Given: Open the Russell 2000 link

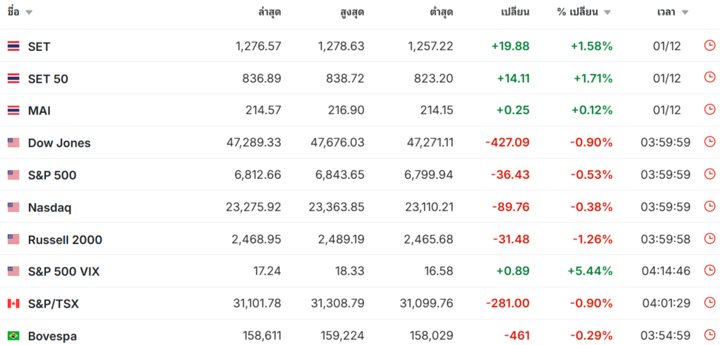Looking at the screenshot, I should tap(65, 240).
